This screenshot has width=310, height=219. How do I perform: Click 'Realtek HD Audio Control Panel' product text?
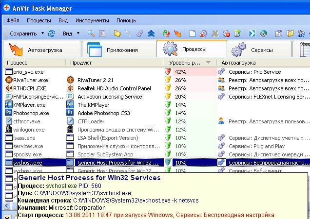tap(114, 88)
